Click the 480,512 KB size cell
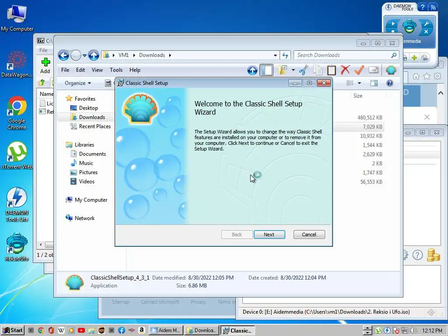Viewport: 448px width, 336px height. [x=370, y=117]
